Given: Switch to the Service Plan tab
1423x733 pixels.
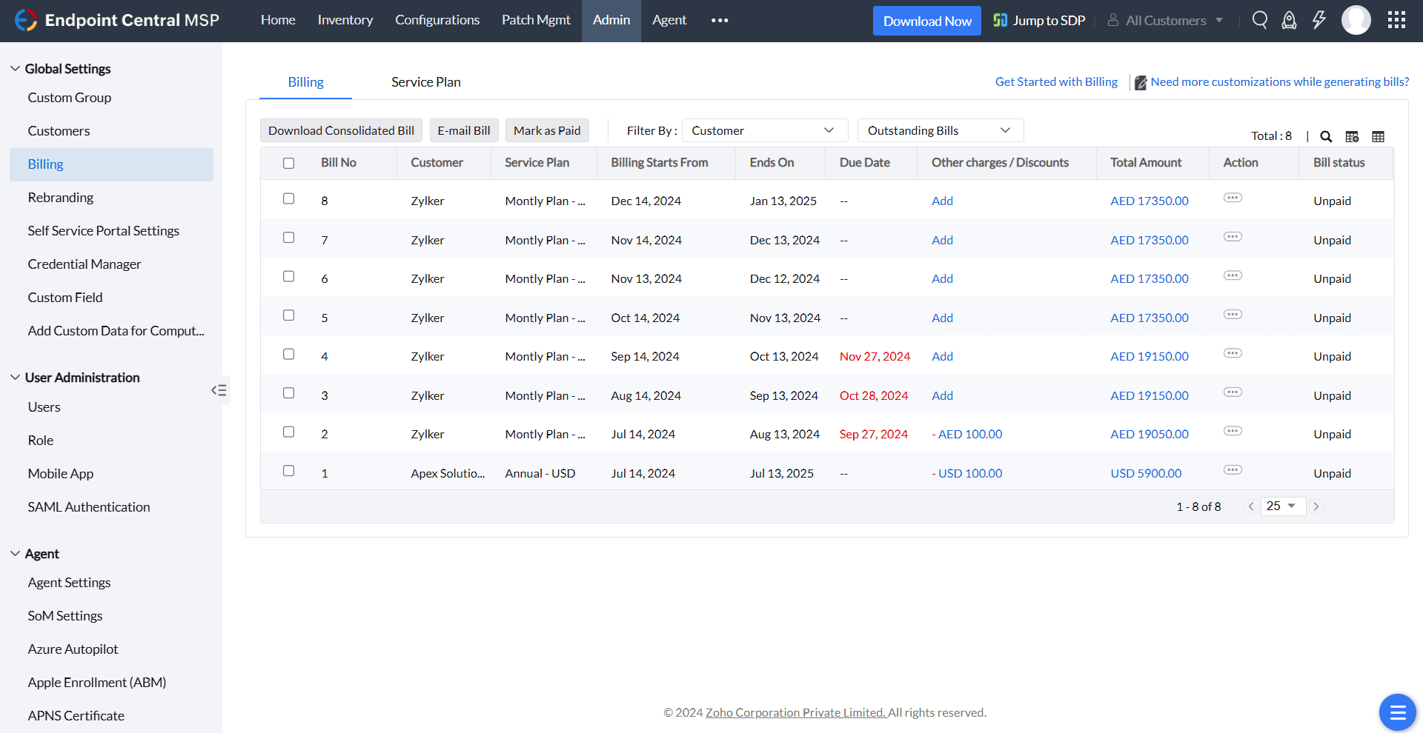Looking at the screenshot, I should (426, 82).
